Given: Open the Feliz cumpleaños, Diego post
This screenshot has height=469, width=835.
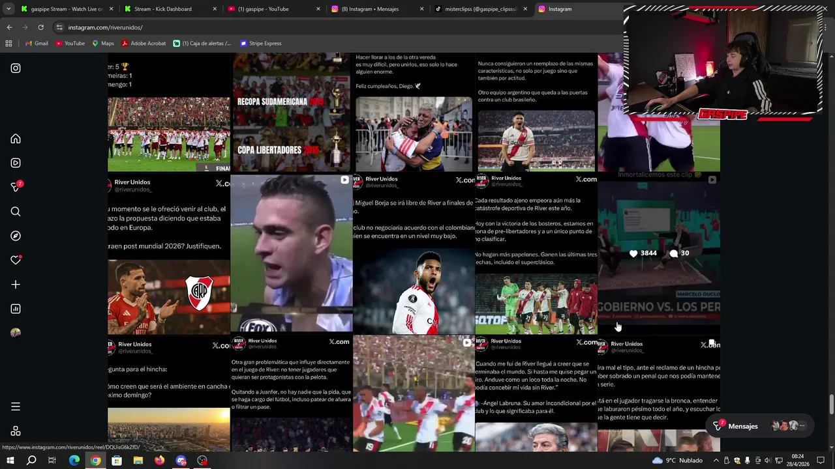Looking at the screenshot, I should [x=414, y=112].
